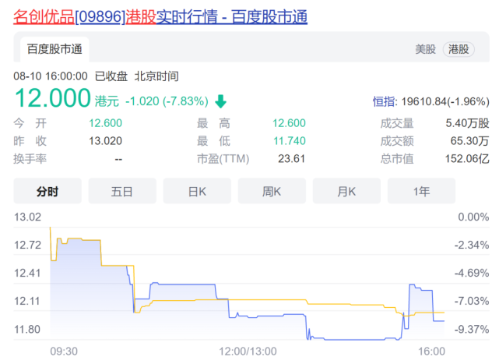Click the current price 12.000
This screenshot has width=499, height=357.
coord(53,98)
